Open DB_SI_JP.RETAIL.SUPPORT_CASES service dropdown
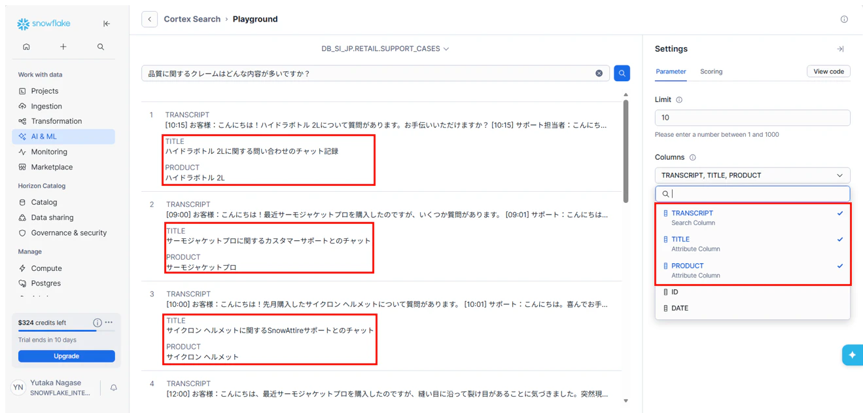This screenshot has height=413, width=863. point(385,48)
